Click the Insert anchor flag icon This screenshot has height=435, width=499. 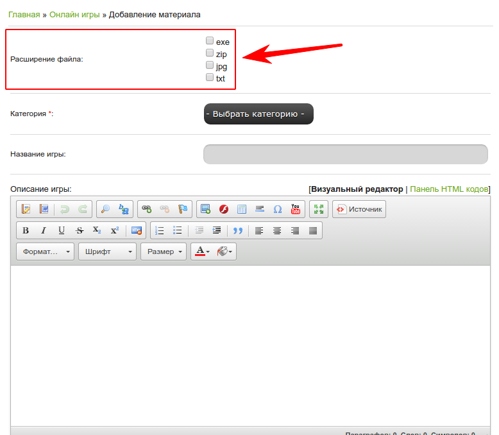click(183, 209)
